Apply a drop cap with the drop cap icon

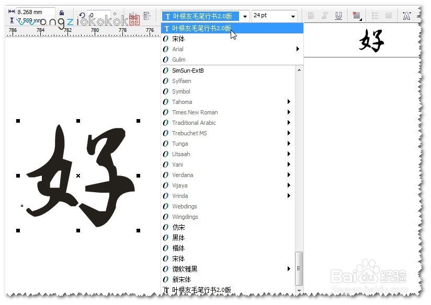[389, 16]
